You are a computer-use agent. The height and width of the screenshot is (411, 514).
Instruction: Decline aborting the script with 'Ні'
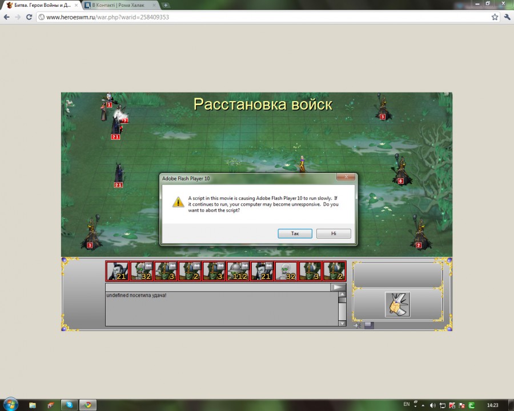tap(334, 233)
